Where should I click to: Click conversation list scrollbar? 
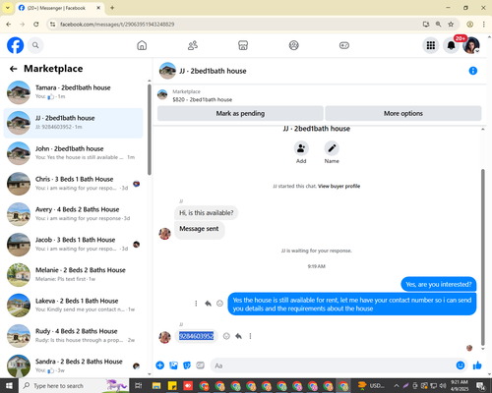150,130
